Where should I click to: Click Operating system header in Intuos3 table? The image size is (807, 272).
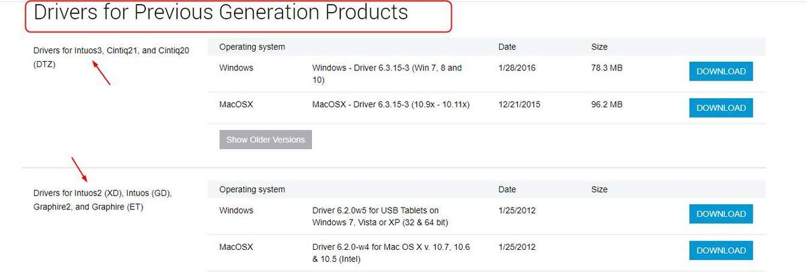252,47
